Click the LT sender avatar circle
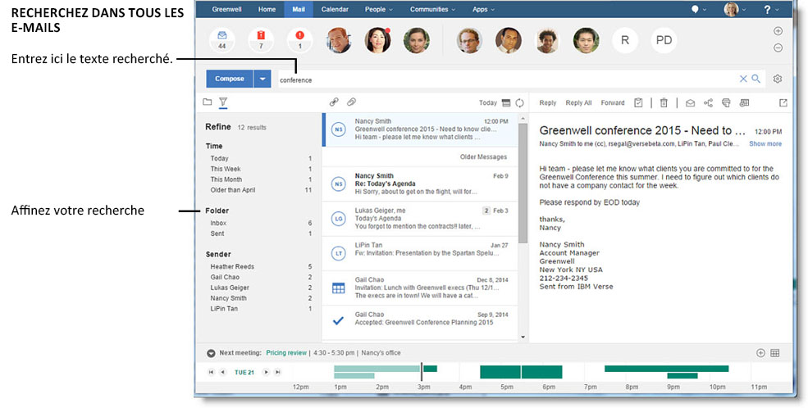 coord(338,253)
